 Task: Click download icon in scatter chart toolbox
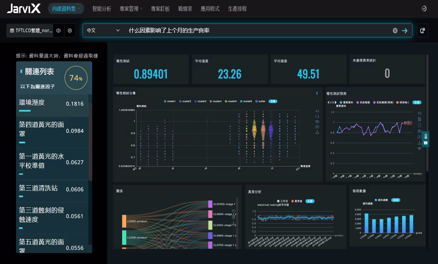[317, 132]
